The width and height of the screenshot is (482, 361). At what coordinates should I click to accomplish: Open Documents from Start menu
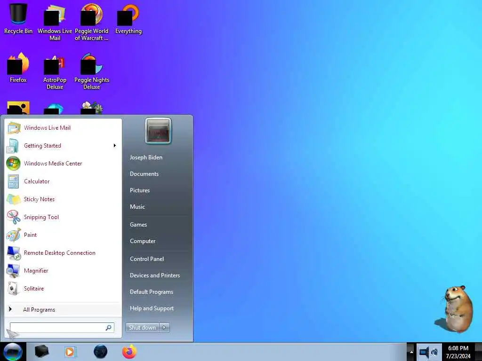coord(144,174)
